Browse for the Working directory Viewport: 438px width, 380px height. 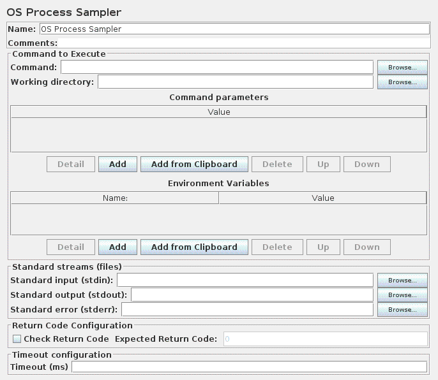[402, 82]
